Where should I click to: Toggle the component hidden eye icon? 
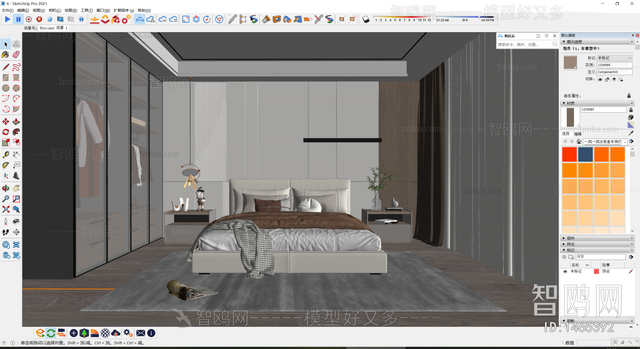coord(600,79)
